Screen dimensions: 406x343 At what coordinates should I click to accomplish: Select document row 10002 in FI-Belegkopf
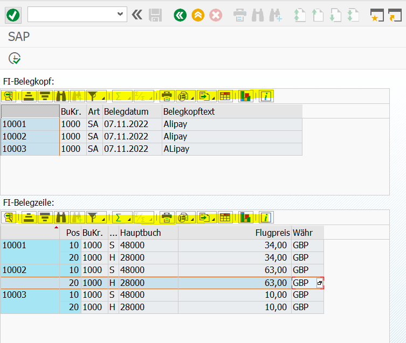pos(30,136)
